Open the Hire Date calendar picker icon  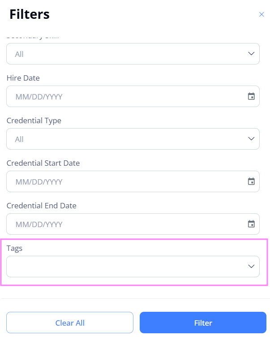(251, 96)
